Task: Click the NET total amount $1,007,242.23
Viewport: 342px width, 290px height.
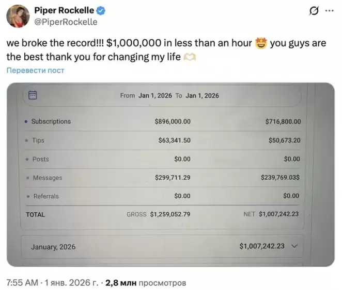Action: (x=278, y=214)
